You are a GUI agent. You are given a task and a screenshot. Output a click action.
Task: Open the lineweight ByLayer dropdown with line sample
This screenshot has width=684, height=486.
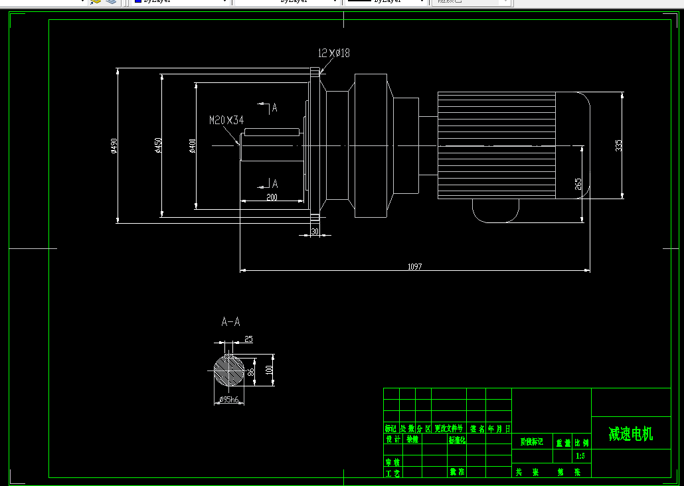[386, 2]
